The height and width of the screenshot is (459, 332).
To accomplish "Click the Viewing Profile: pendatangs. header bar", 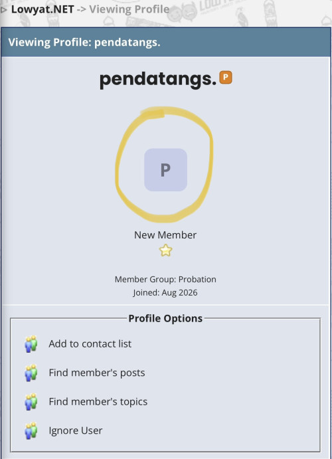I will 166,42.
